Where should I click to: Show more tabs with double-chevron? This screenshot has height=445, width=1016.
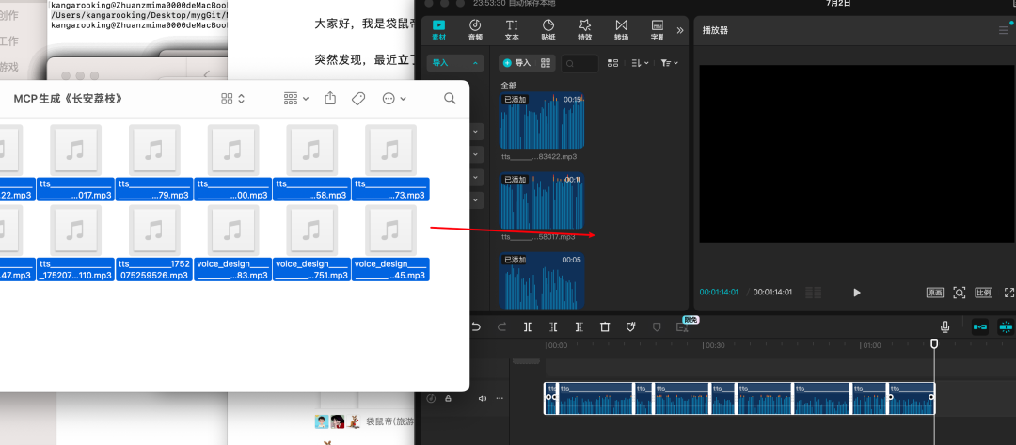(680, 30)
